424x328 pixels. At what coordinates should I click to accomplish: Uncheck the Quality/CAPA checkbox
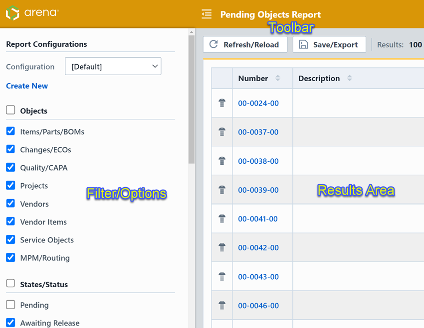coord(10,167)
